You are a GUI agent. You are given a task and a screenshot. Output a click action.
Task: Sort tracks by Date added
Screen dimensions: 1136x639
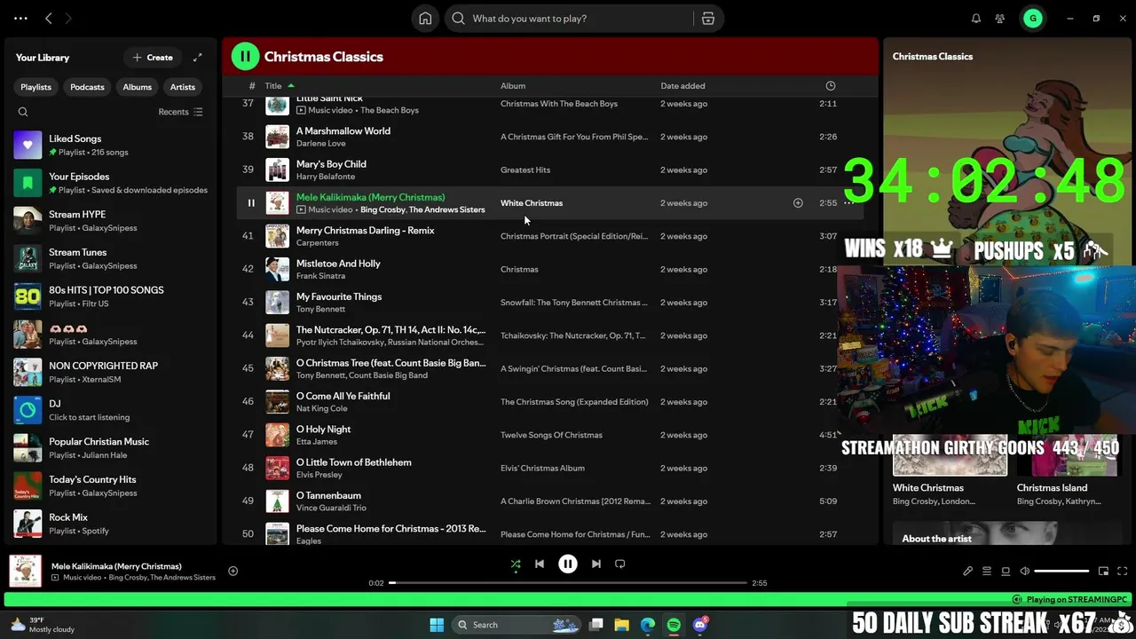pyautogui.click(x=682, y=86)
